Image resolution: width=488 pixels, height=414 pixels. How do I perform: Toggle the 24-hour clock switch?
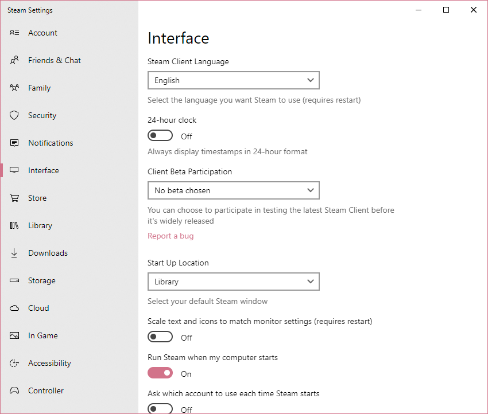(x=160, y=135)
